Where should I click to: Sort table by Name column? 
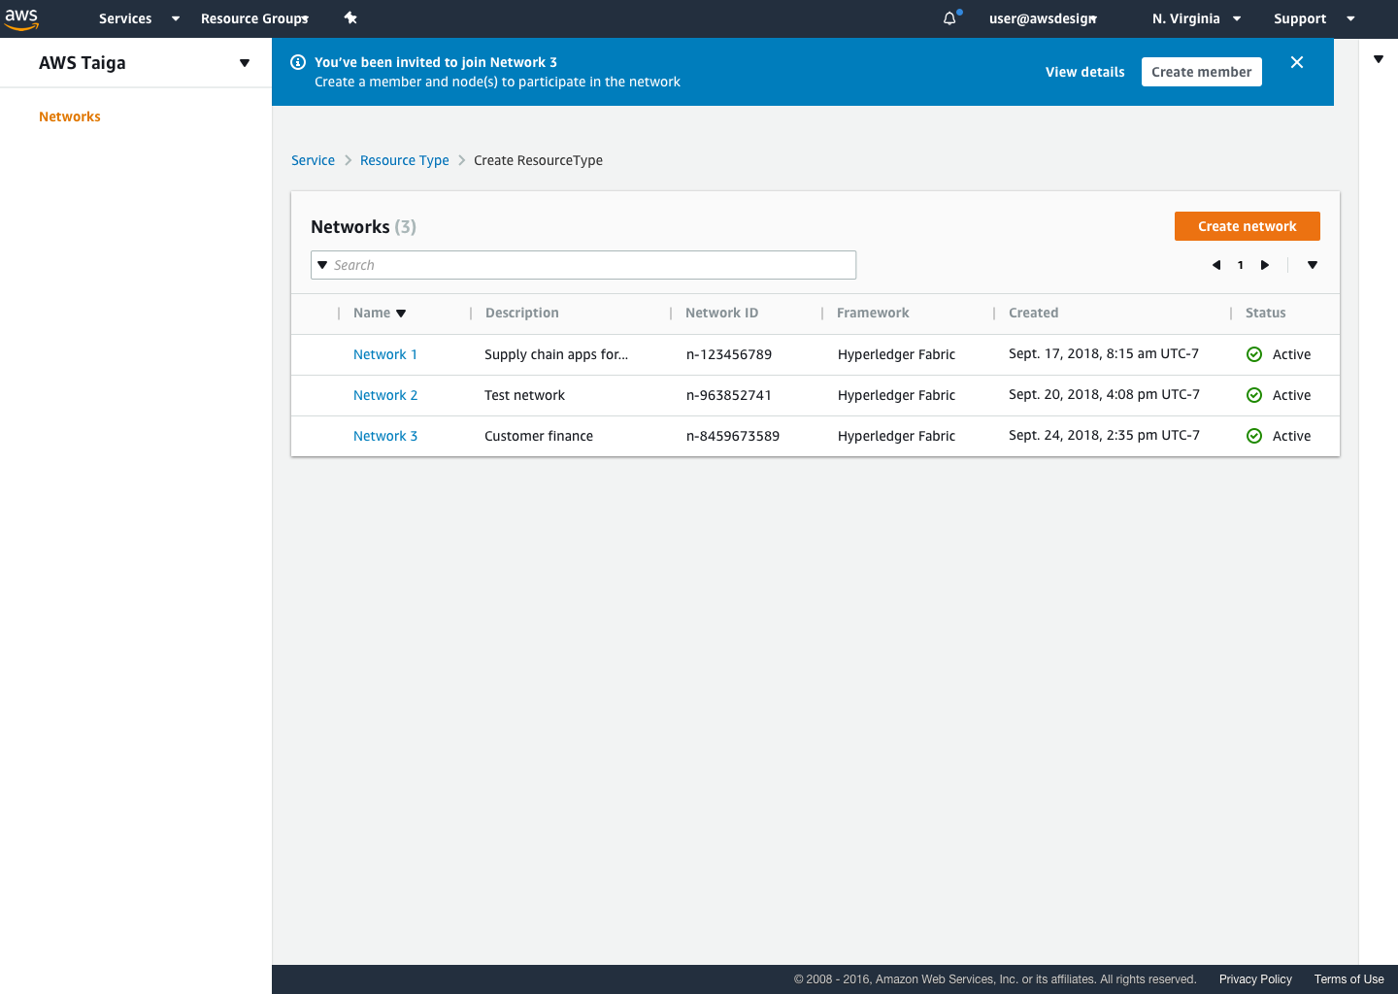point(380,313)
